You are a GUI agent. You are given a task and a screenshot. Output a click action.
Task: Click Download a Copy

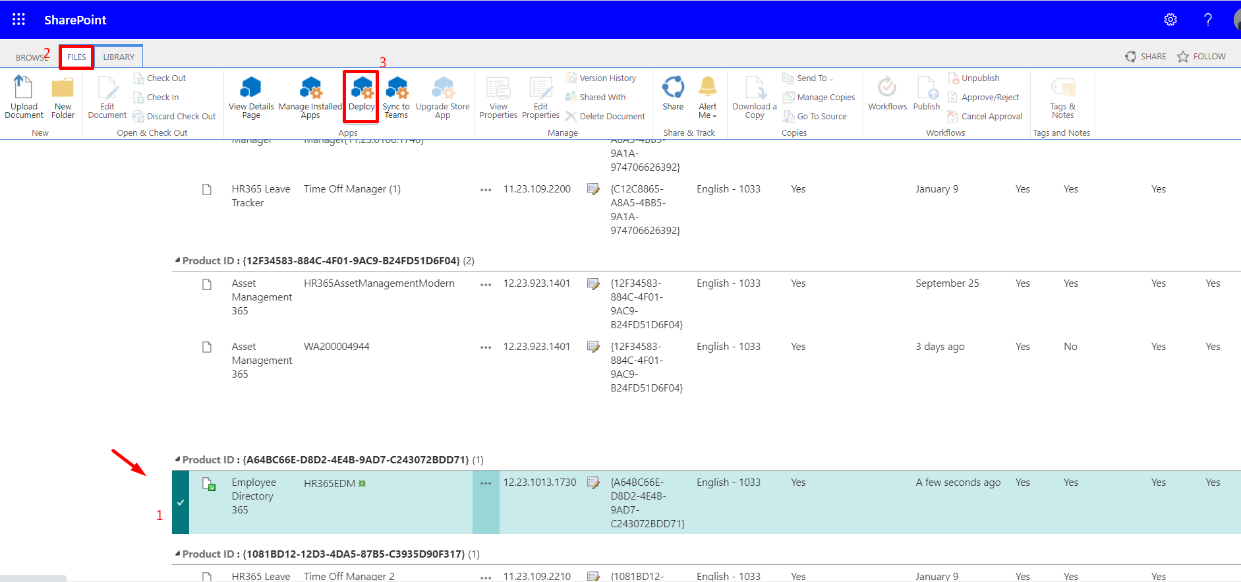click(755, 97)
